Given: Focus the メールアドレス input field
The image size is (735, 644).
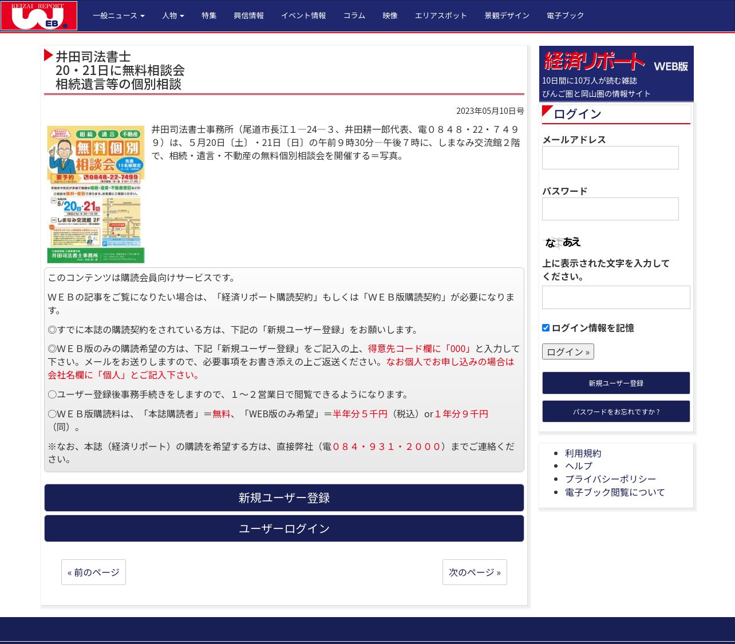Looking at the screenshot, I should click(610, 157).
